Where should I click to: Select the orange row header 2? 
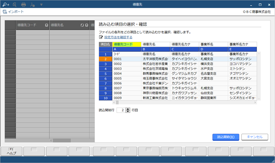coord(105,59)
